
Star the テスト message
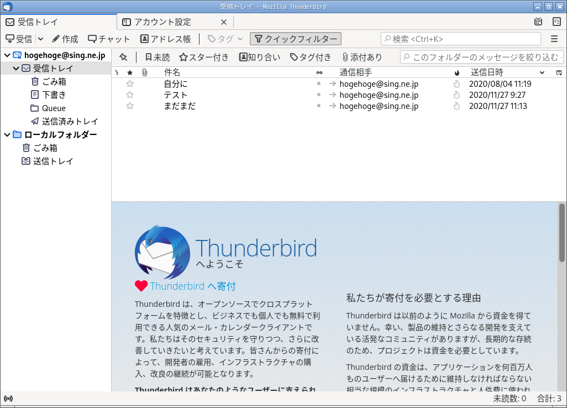click(130, 95)
